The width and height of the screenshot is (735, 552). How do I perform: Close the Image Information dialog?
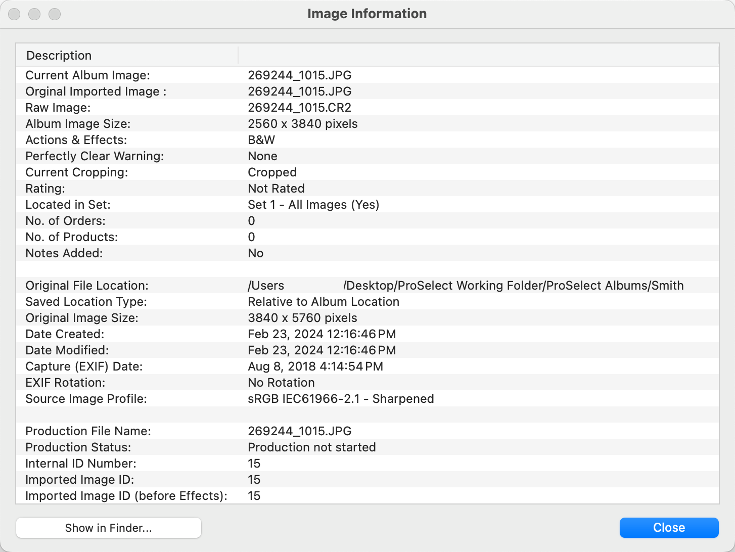pyautogui.click(x=668, y=528)
